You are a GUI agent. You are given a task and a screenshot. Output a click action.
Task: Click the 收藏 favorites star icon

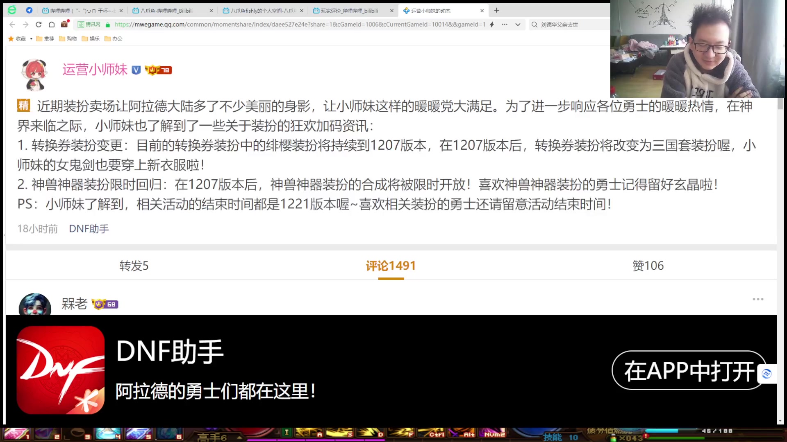click(11, 38)
